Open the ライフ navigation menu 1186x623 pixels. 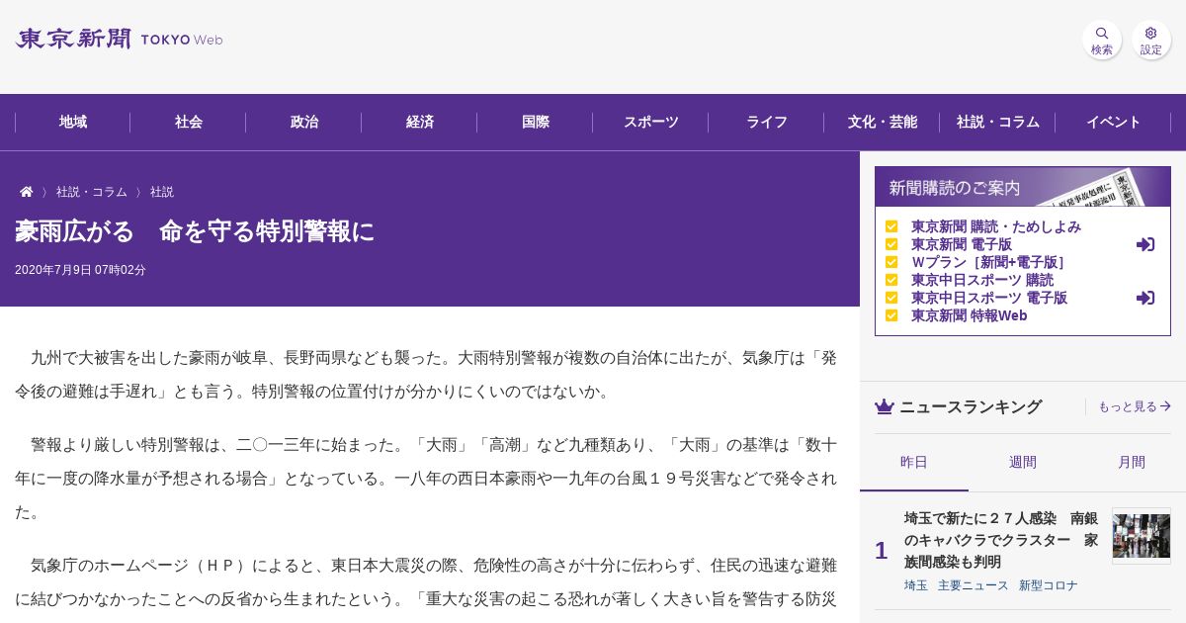click(x=767, y=122)
